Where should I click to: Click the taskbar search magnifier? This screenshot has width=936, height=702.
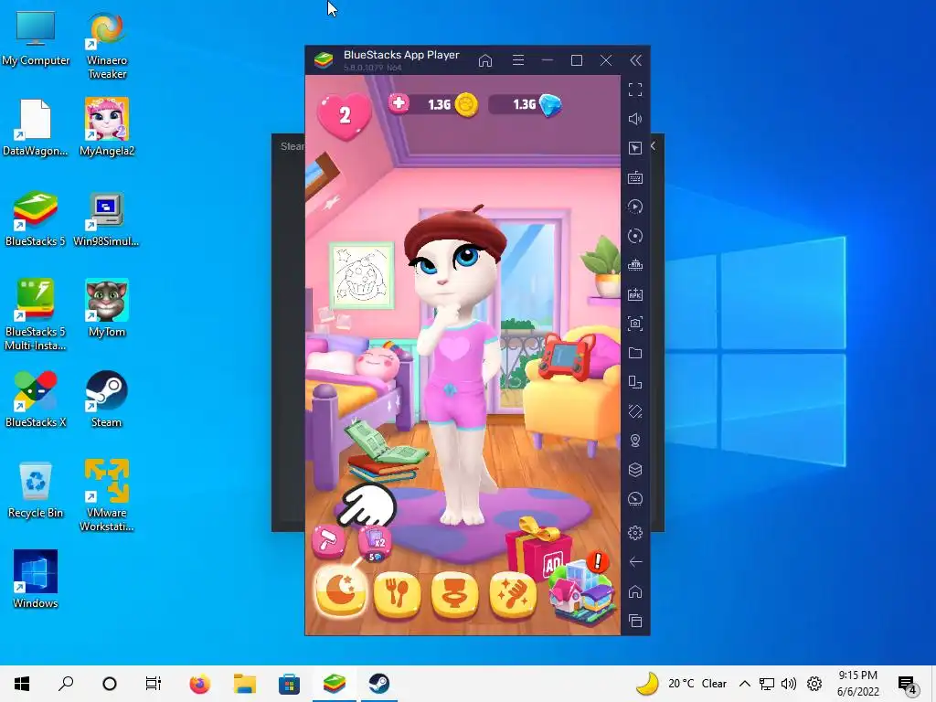(x=66, y=684)
